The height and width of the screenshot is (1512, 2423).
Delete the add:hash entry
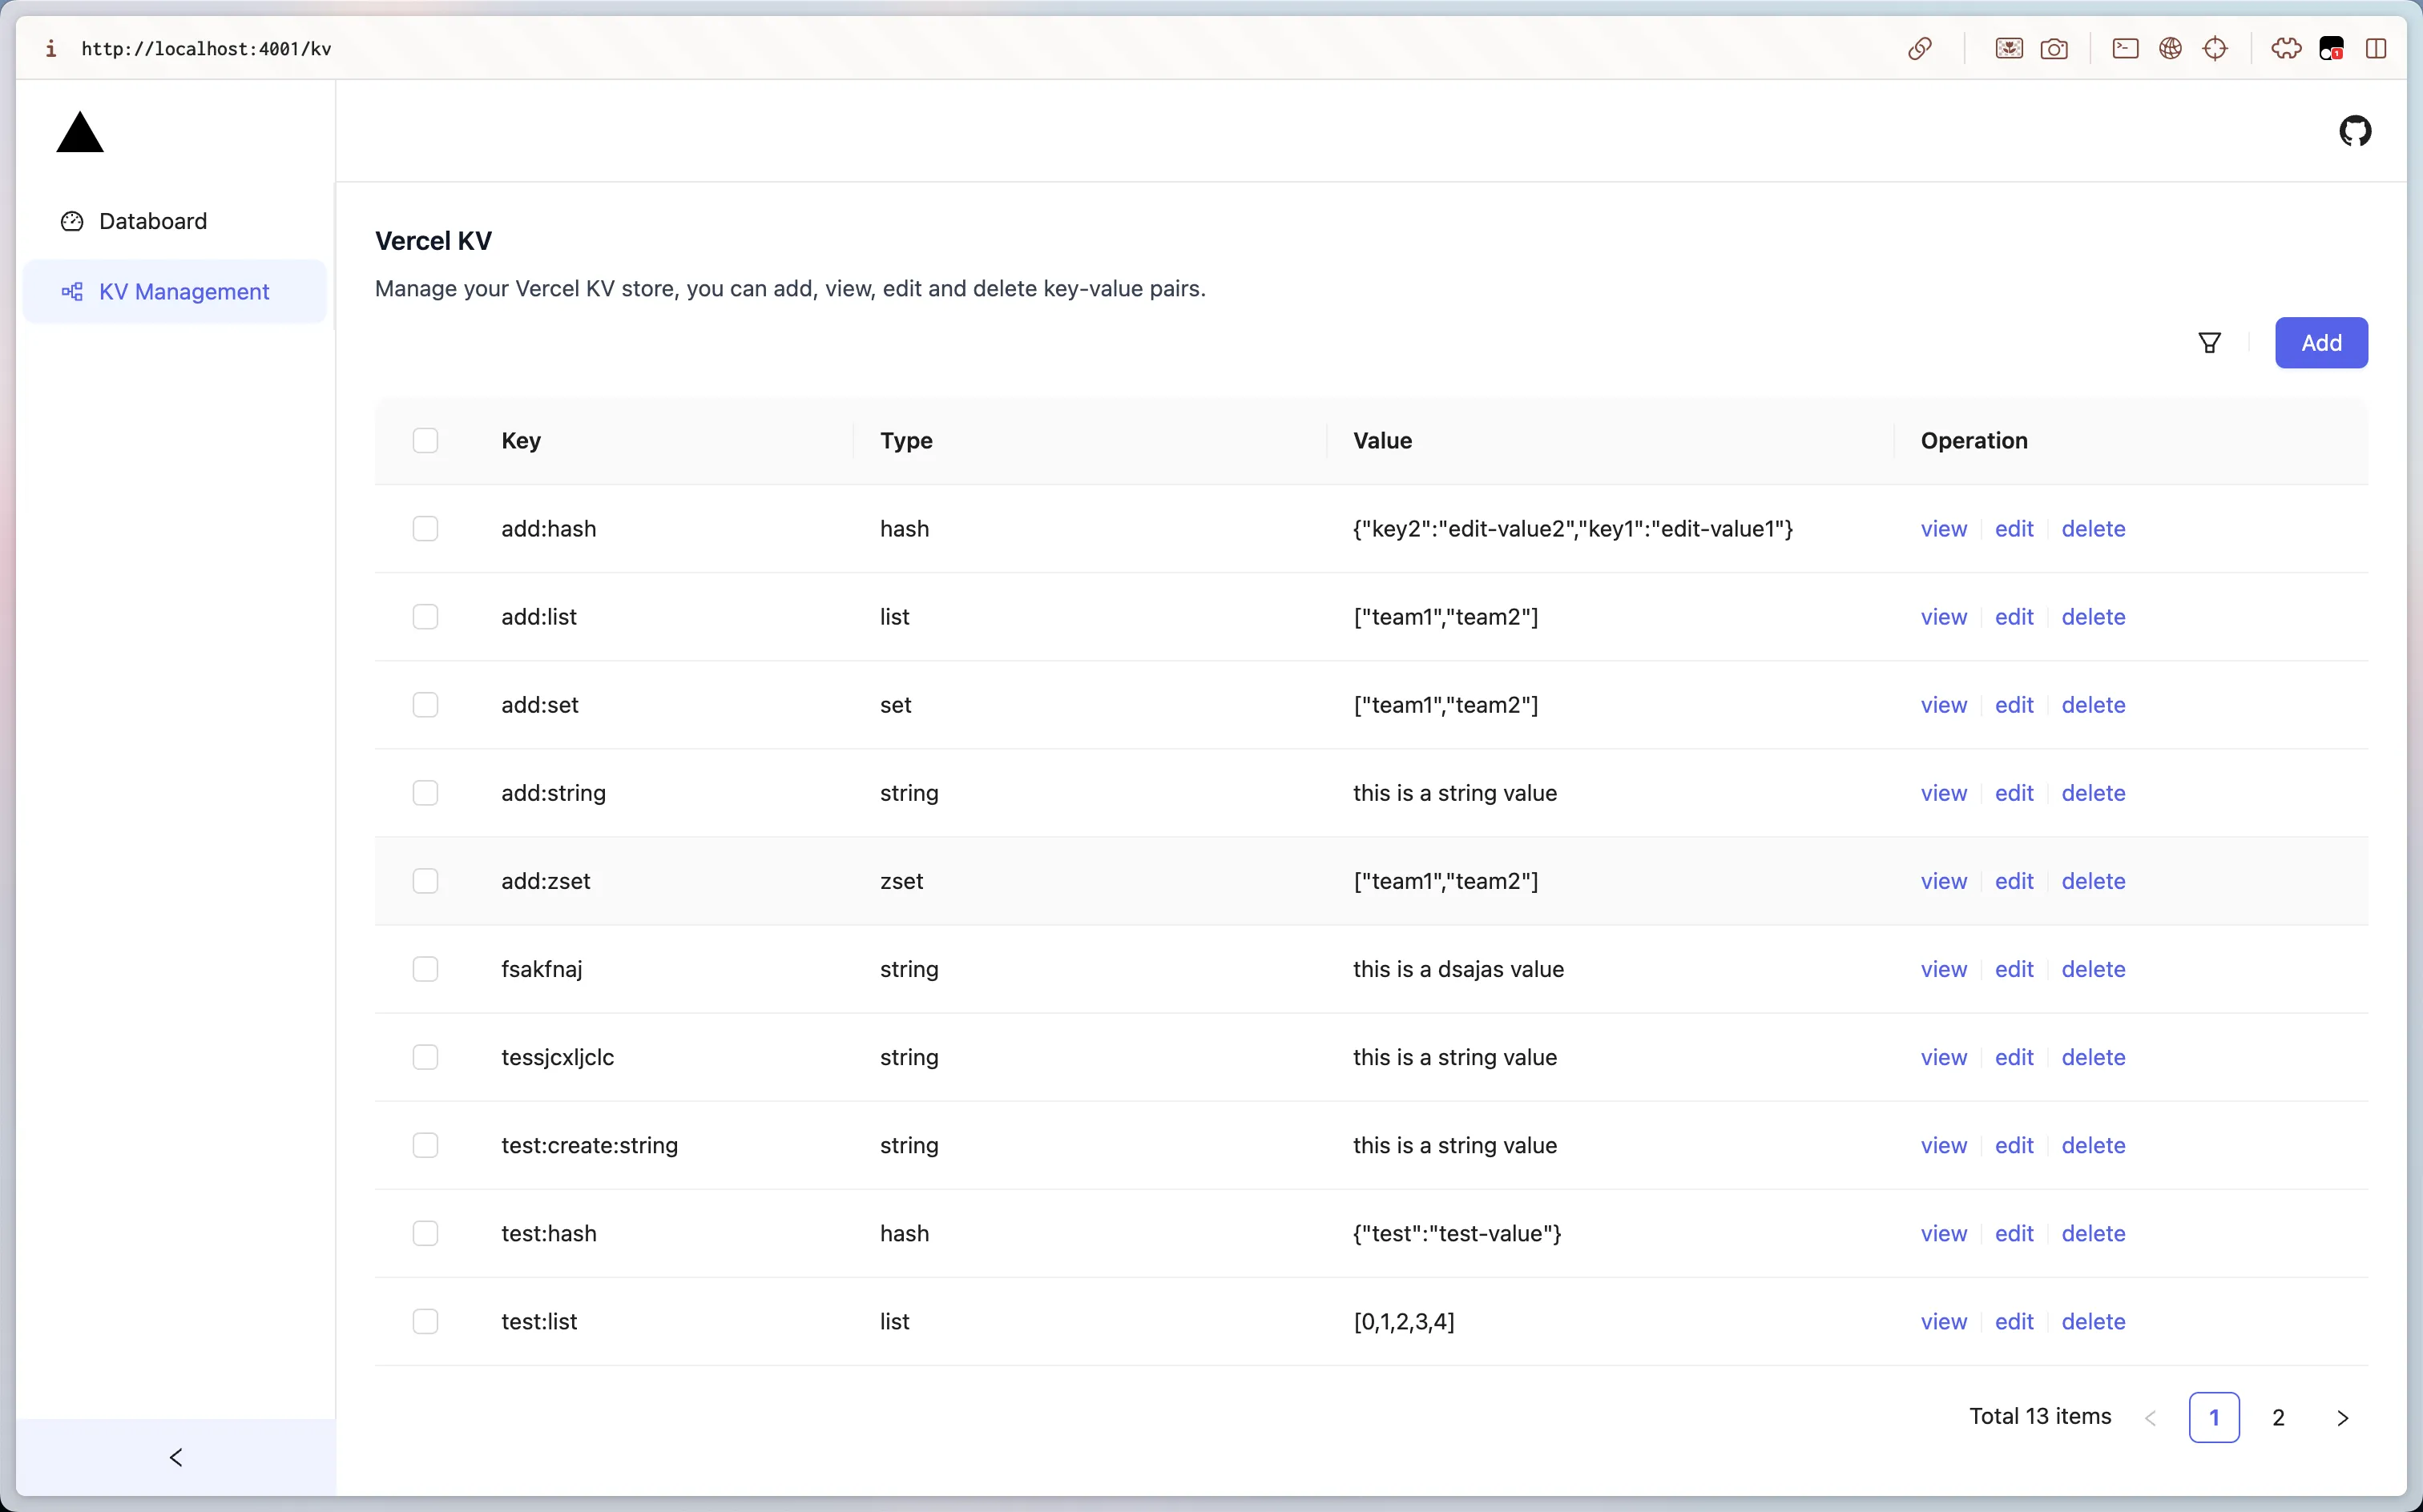tap(2093, 529)
